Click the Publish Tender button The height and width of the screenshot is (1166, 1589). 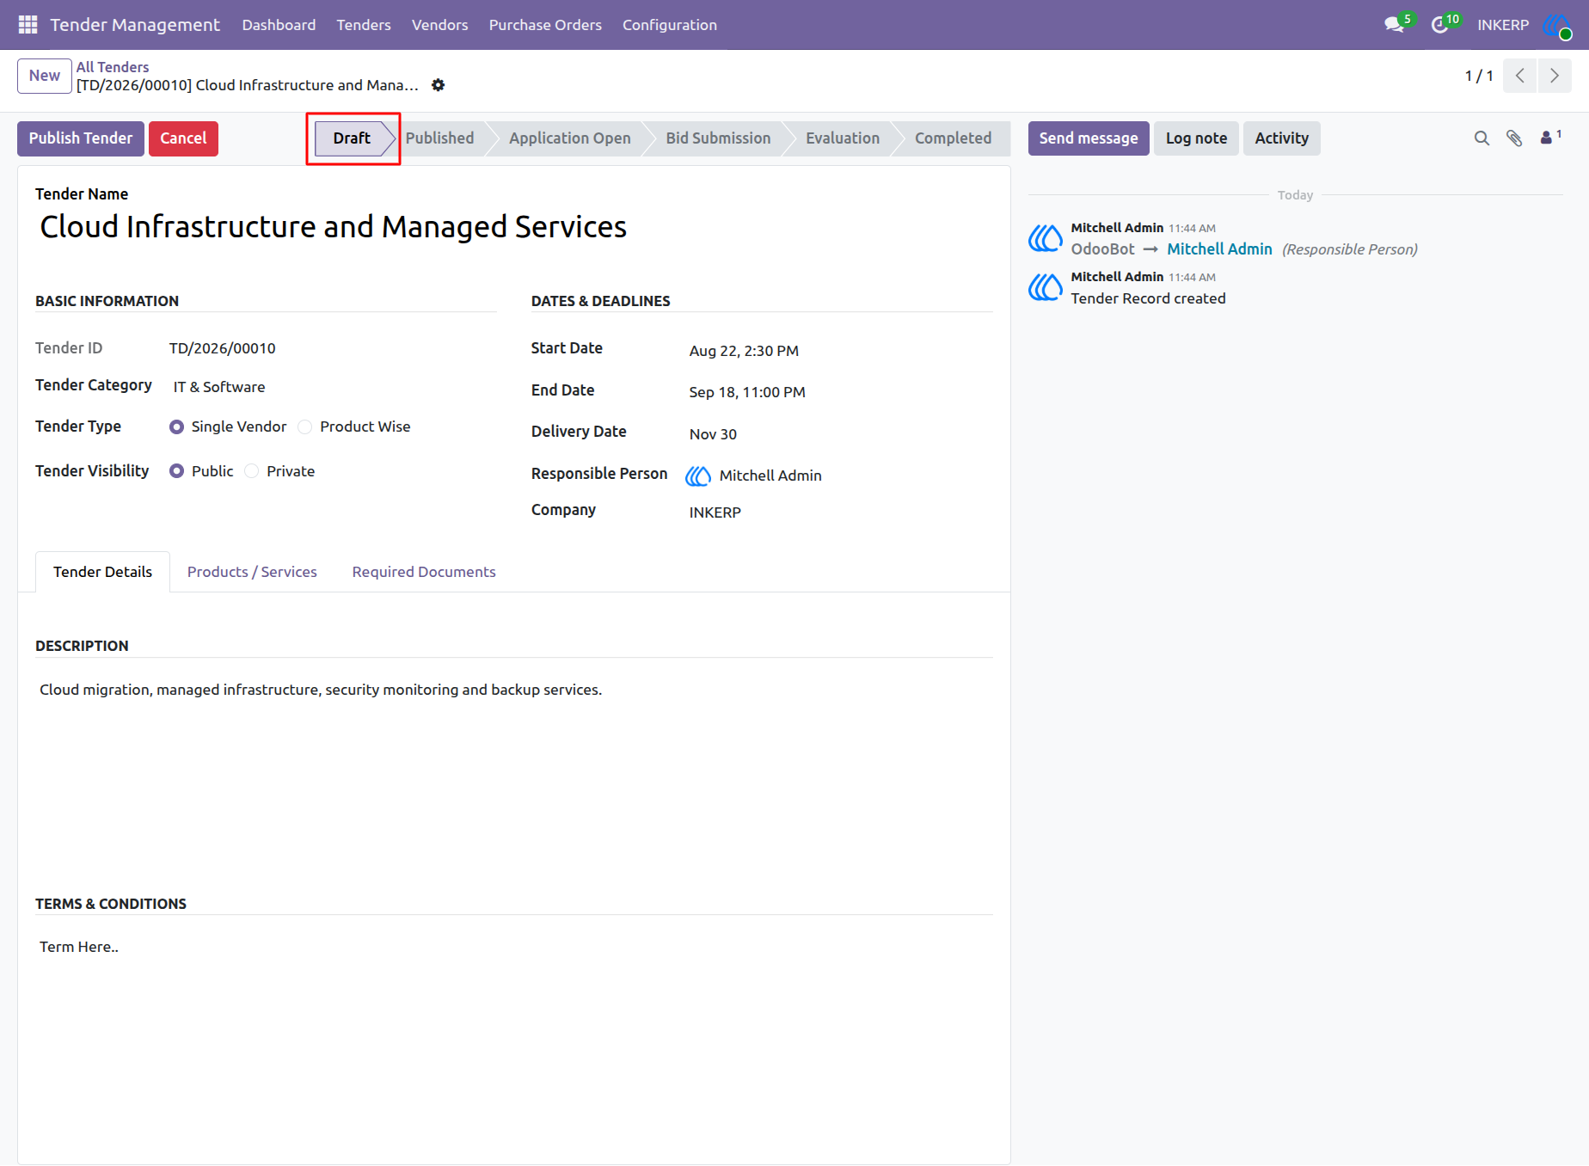click(x=81, y=138)
